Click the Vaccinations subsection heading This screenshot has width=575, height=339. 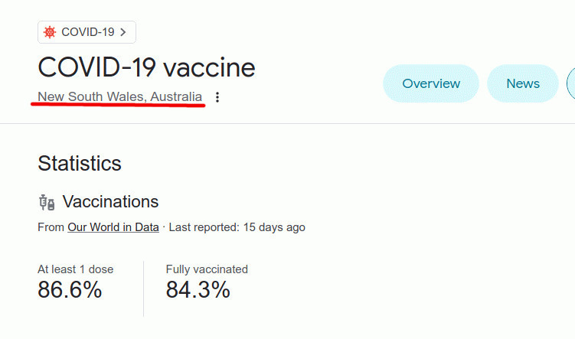pyautogui.click(x=110, y=202)
